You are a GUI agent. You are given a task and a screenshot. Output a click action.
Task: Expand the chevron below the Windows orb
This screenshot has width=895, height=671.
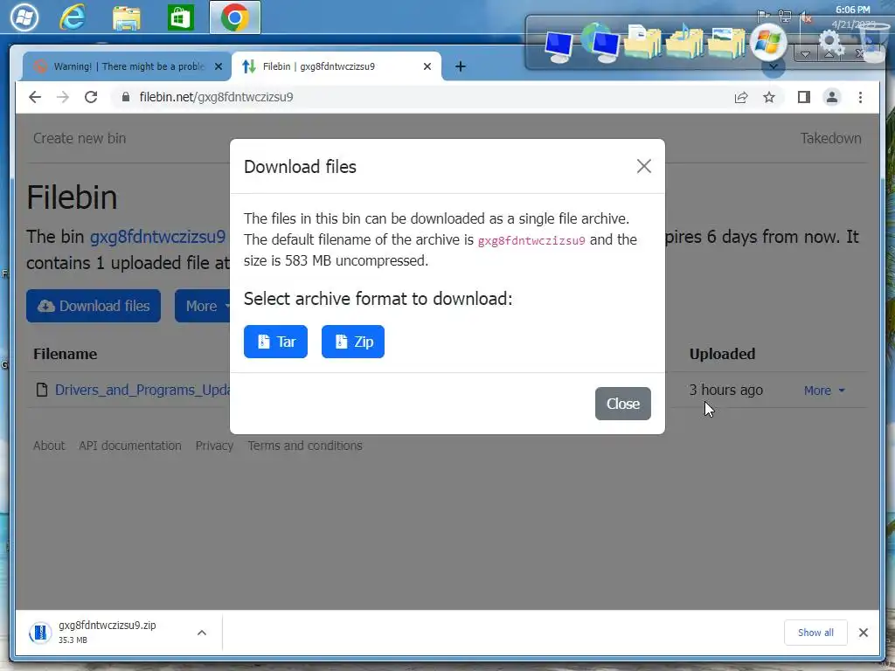coord(773,66)
